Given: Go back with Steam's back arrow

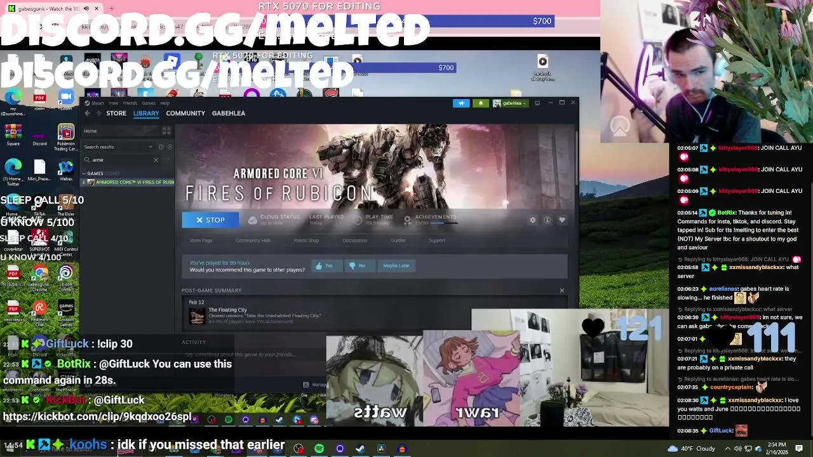Looking at the screenshot, I should coord(88,113).
